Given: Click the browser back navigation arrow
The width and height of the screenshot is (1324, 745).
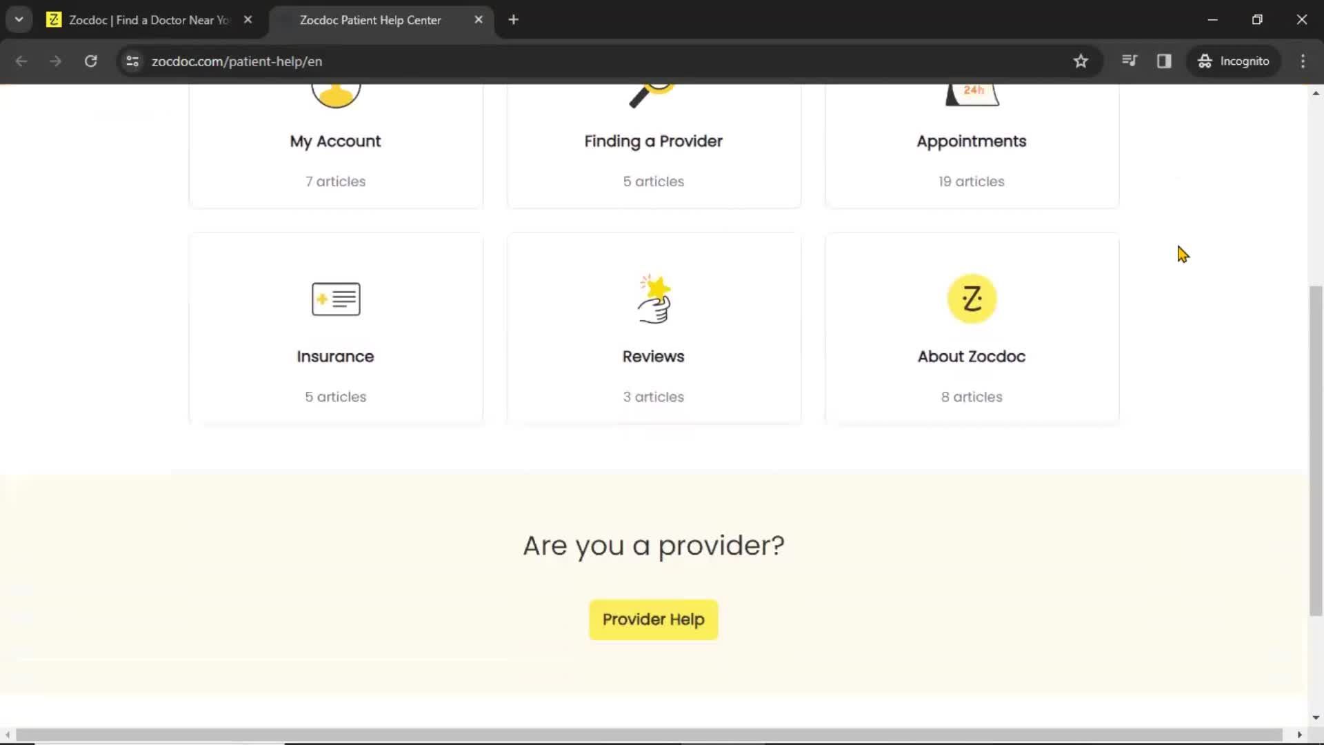Looking at the screenshot, I should tap(22, 61).
